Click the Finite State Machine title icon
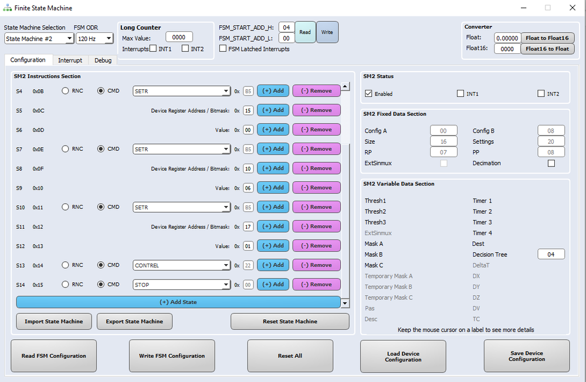 [x=7, y=8]
